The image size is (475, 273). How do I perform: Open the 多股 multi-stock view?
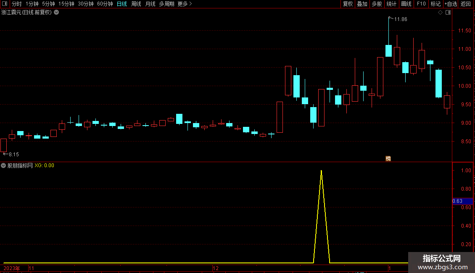pos(377,4)
